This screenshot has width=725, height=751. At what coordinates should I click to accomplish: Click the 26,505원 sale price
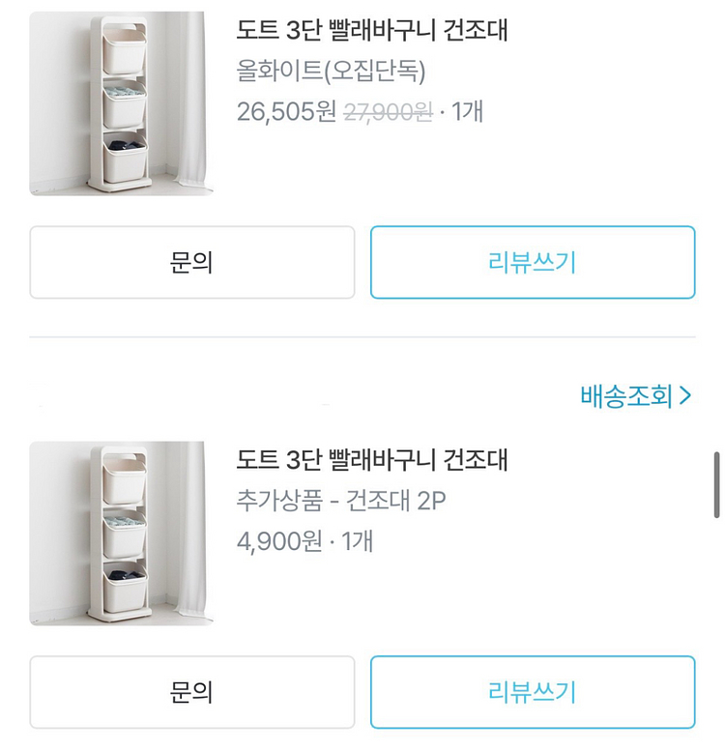[x=286, y=112]
